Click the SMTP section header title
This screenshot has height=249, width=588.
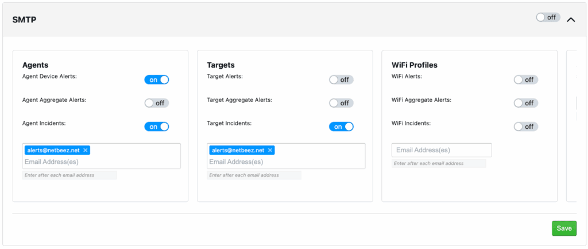25,20
